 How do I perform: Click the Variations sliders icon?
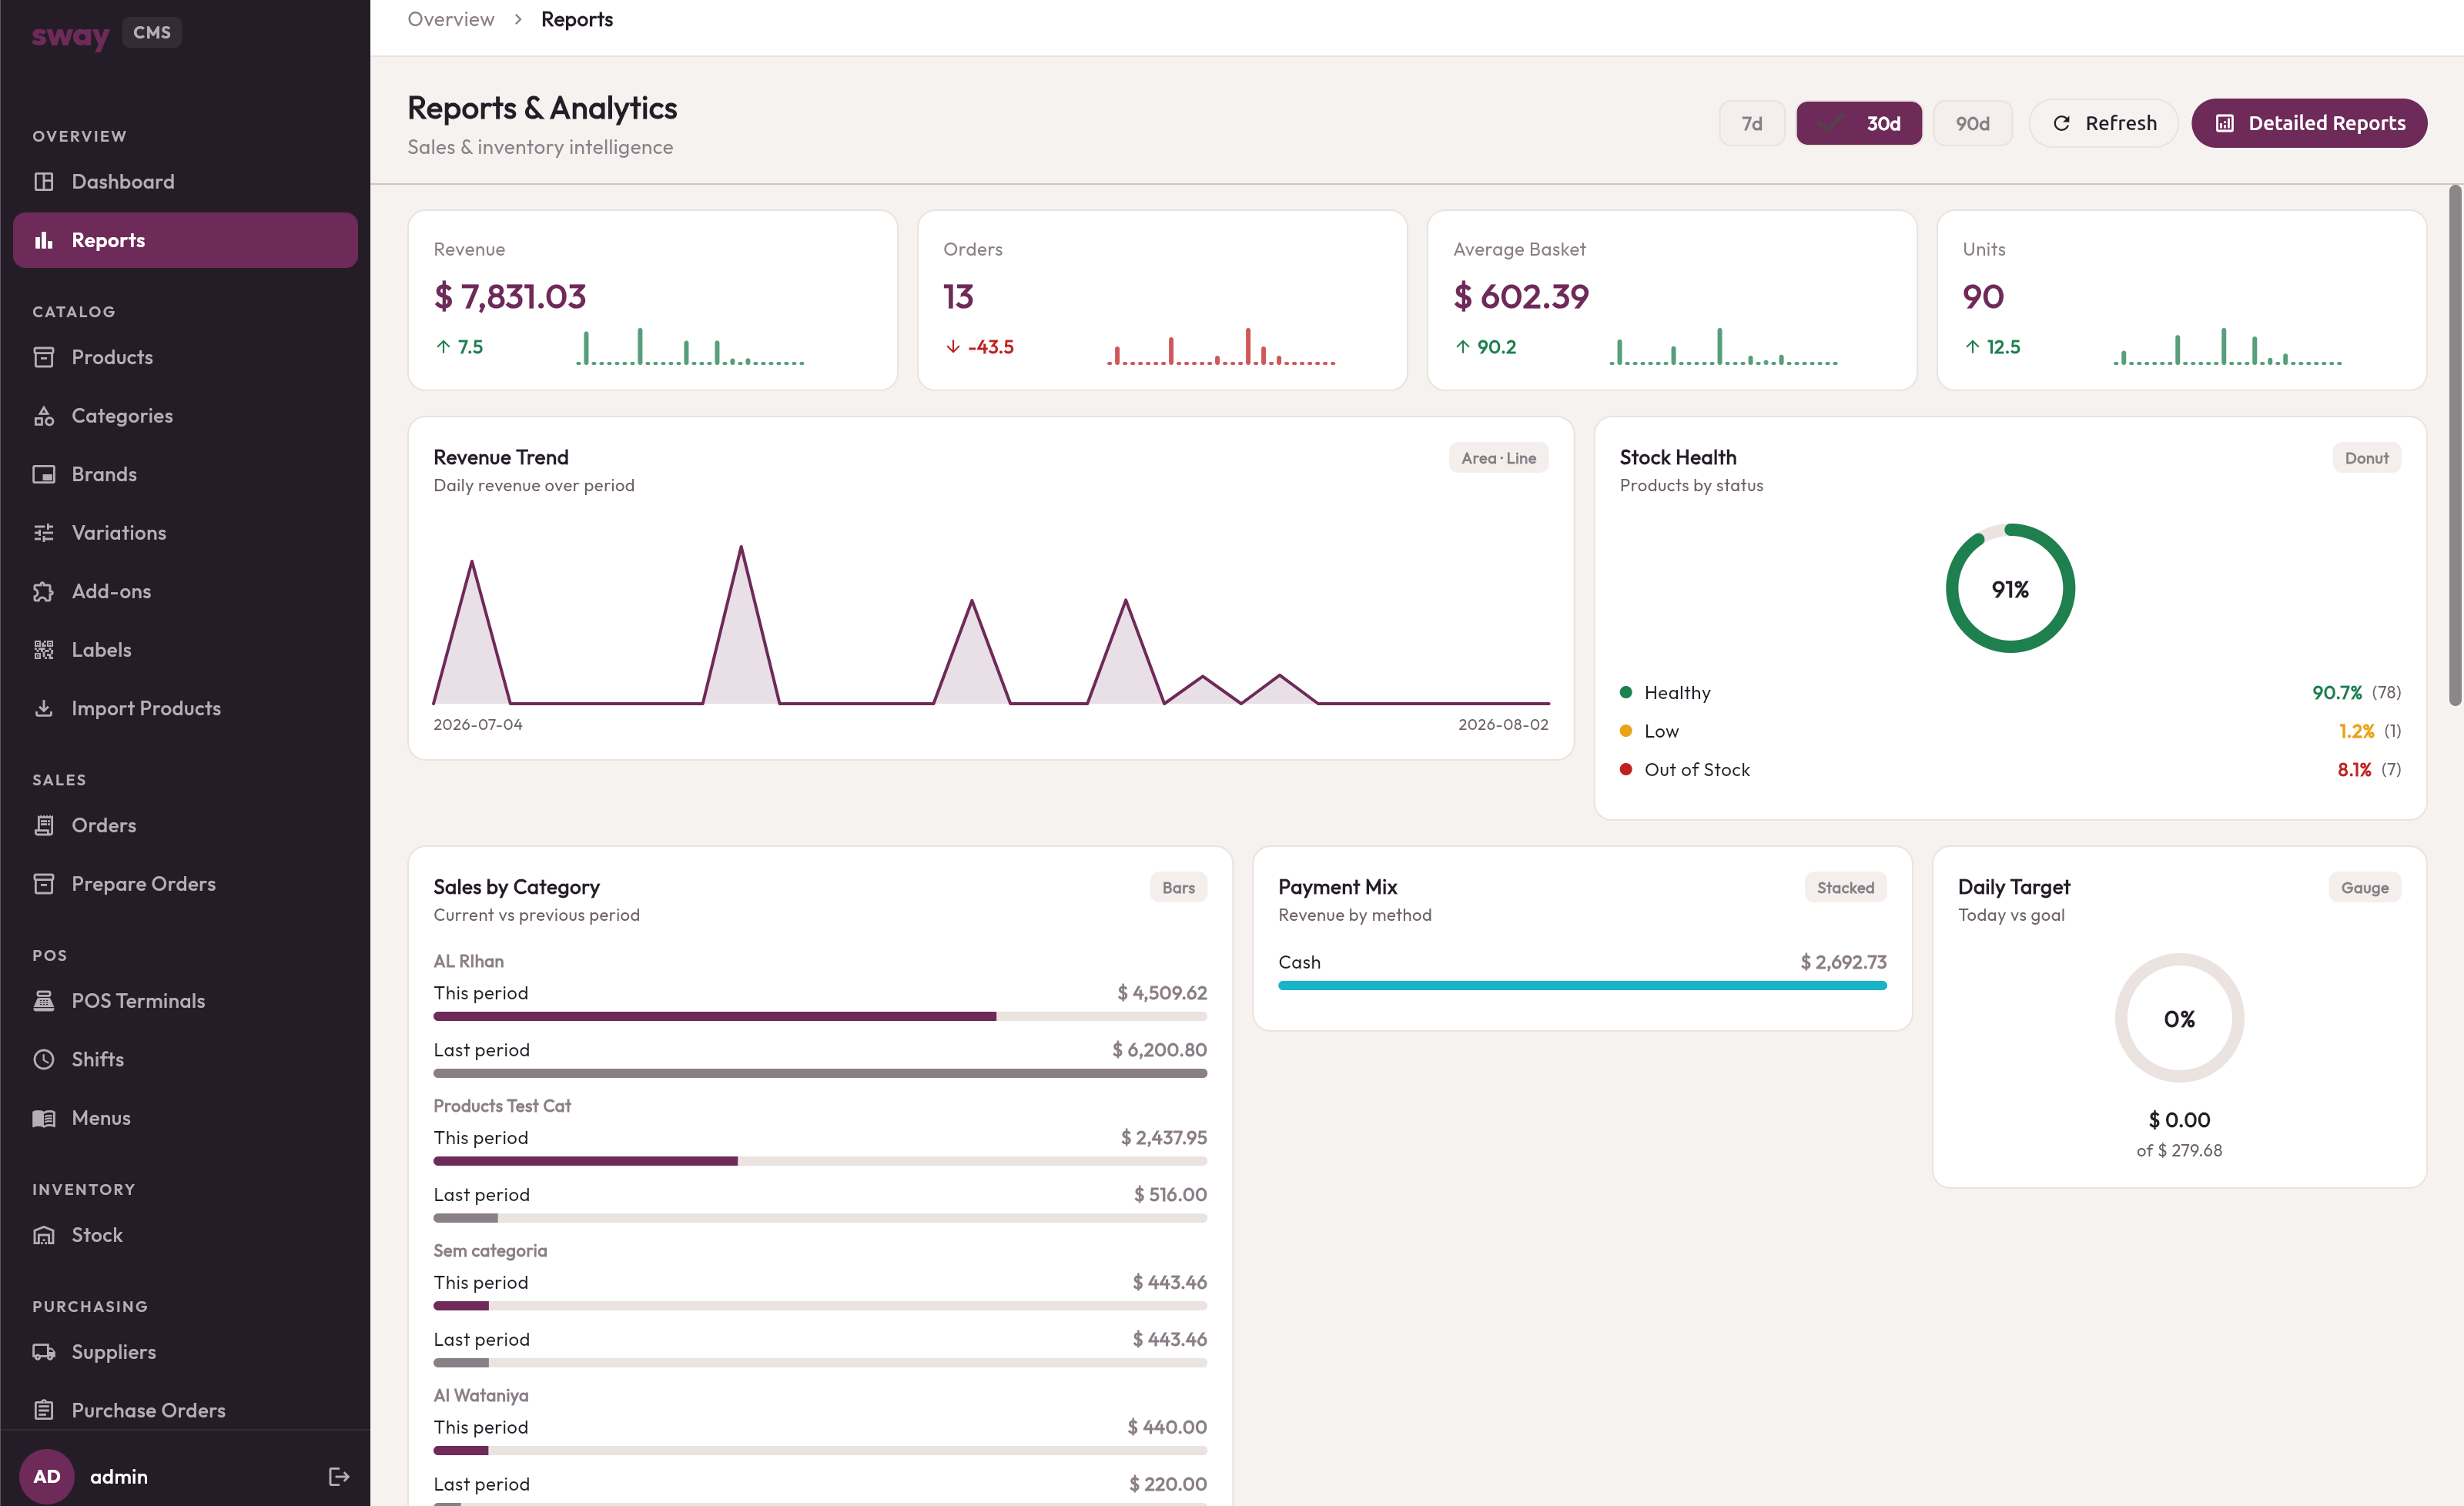point(44,533)
